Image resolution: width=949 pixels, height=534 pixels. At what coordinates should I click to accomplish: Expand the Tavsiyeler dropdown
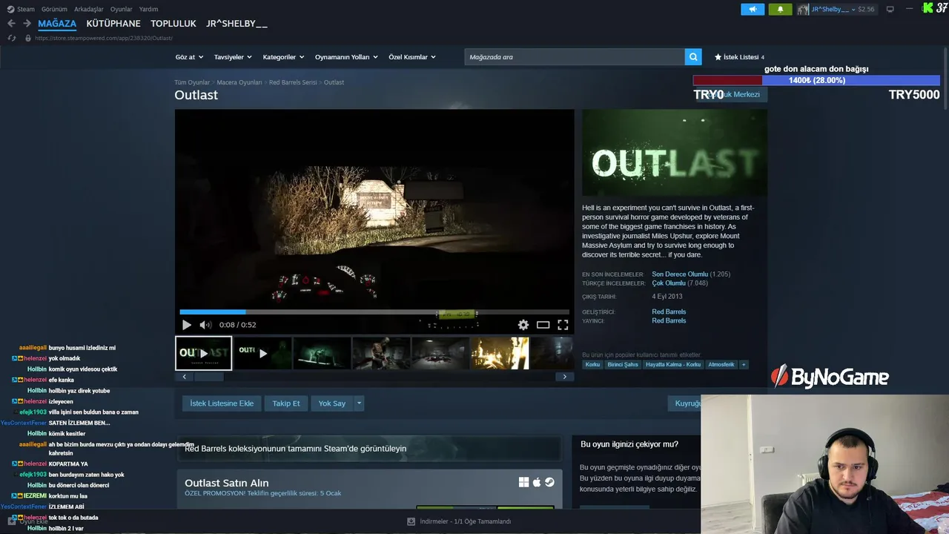(233, 57)
